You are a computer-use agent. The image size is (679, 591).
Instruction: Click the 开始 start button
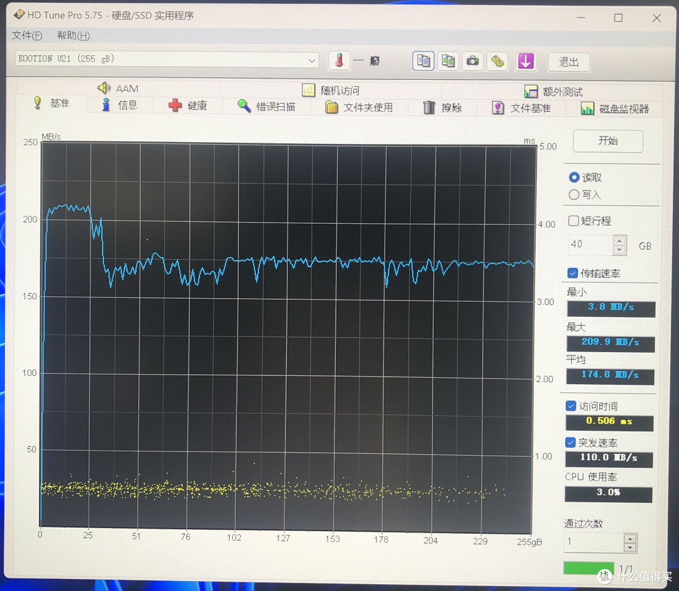pos(608,141)
